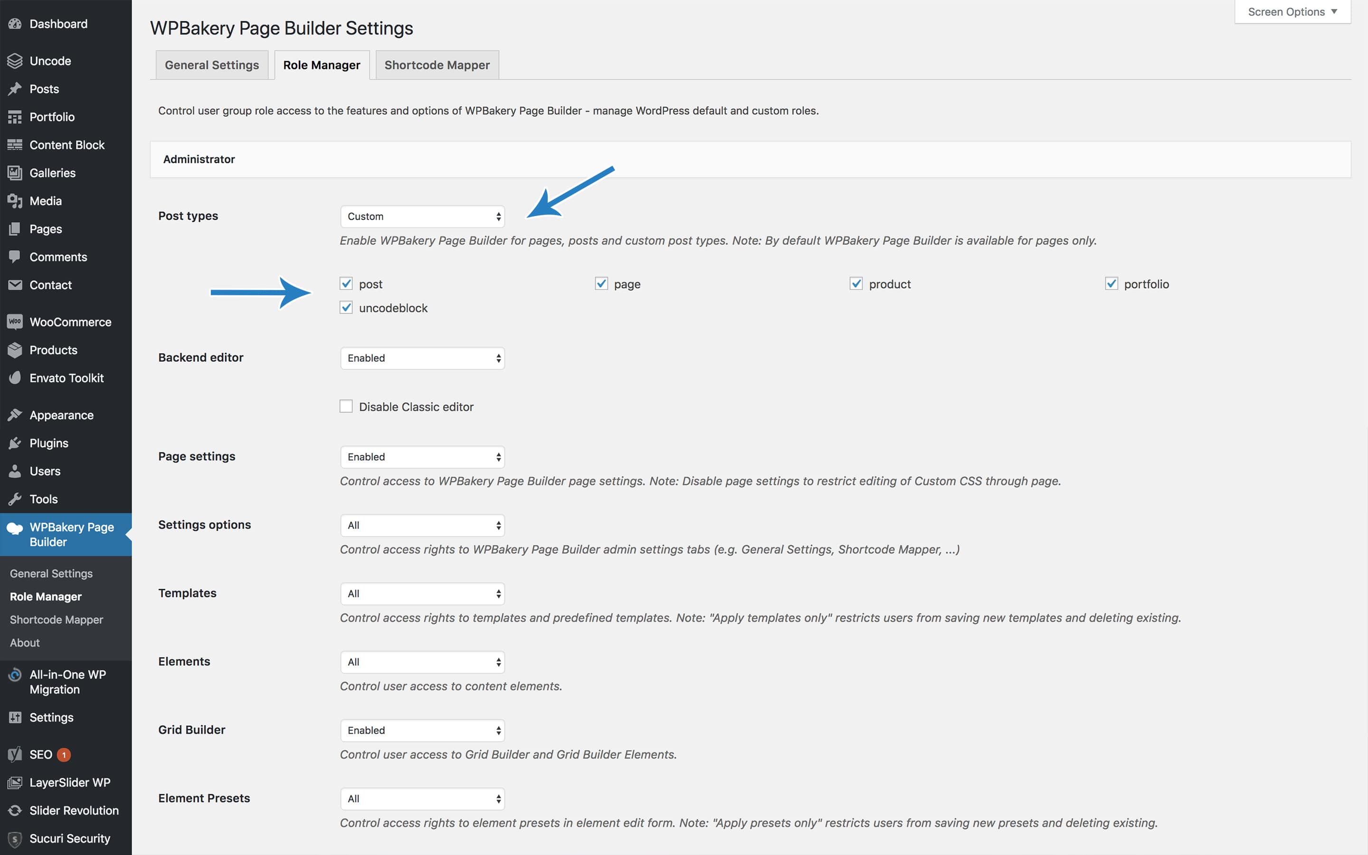Screen dimensions: 1368x855
Task: Switch to the Shortcode Mapper tab
Action: coord(437,65)
